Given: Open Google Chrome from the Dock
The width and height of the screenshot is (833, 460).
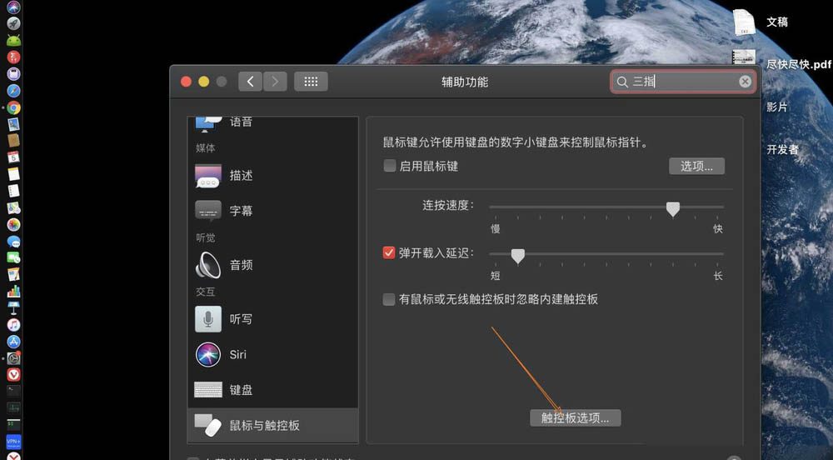Looking at the screenshot, I should (x=13, y=107).
